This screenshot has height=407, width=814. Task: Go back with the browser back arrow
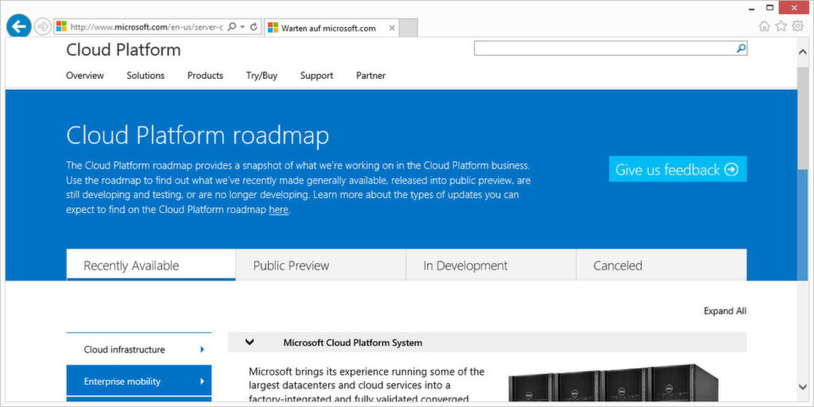point(19,26)
